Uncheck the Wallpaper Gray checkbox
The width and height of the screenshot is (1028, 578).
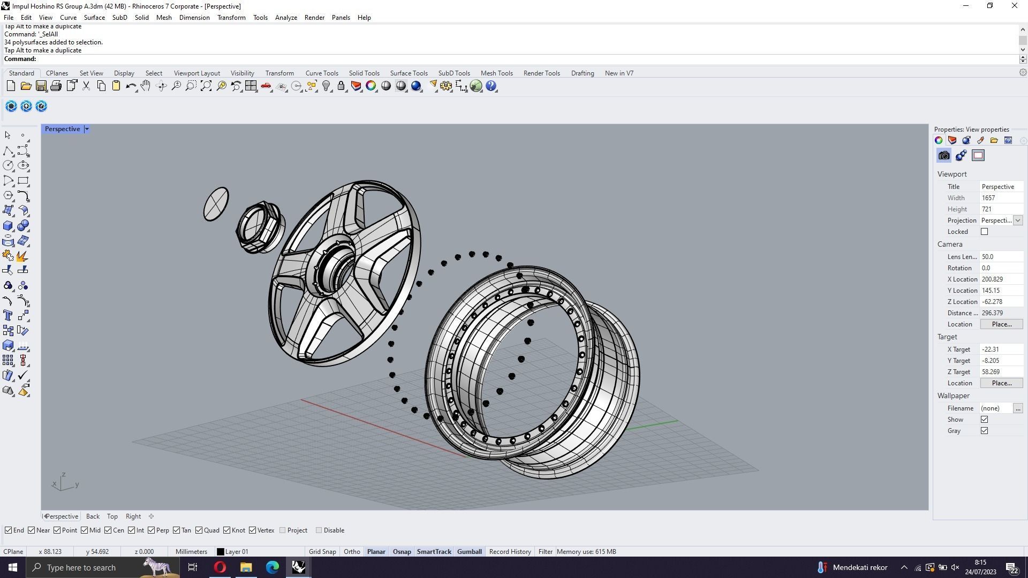click(x=984, y=431)
